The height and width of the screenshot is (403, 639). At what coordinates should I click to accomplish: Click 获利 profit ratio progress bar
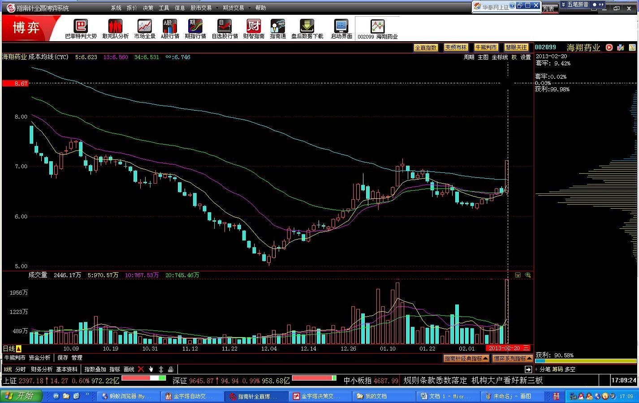[x=585, y=360]
